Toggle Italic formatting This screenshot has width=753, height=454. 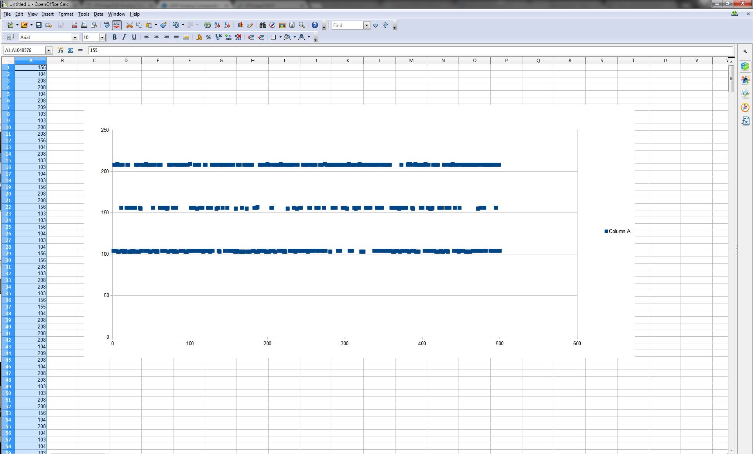124,37
